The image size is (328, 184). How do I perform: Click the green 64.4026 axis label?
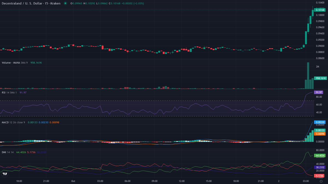[320, 156]
